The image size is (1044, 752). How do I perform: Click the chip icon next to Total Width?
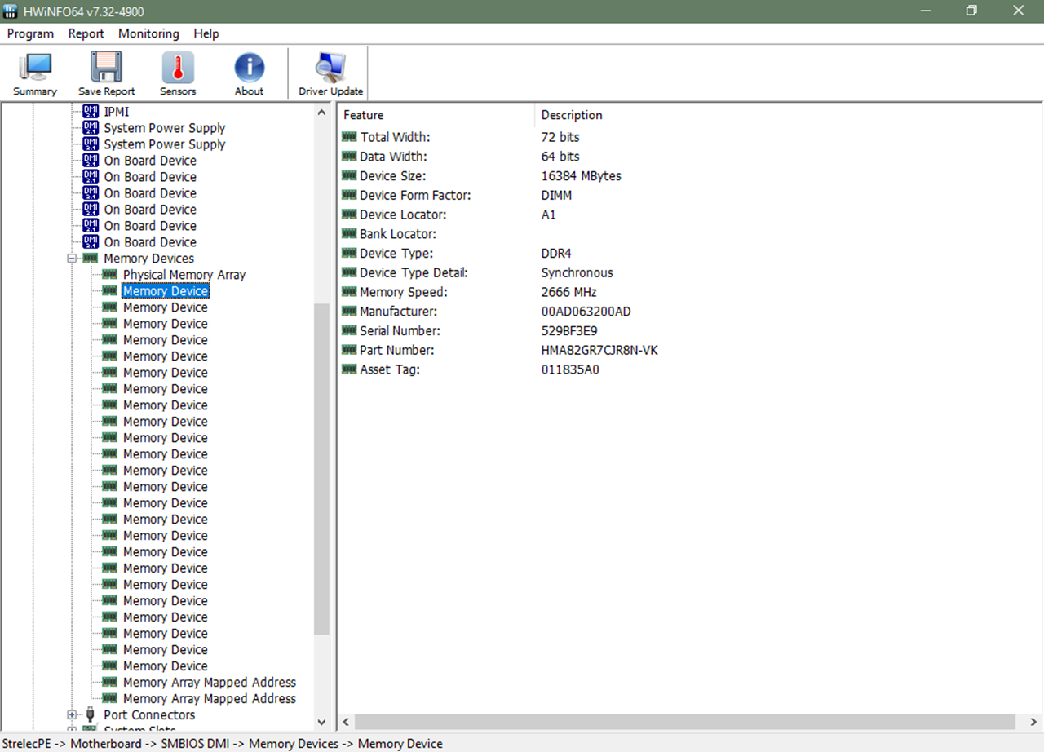click(x=349, y=137)
